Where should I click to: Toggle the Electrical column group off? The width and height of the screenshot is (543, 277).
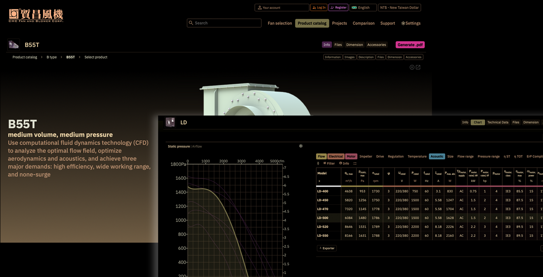(336, 156)
